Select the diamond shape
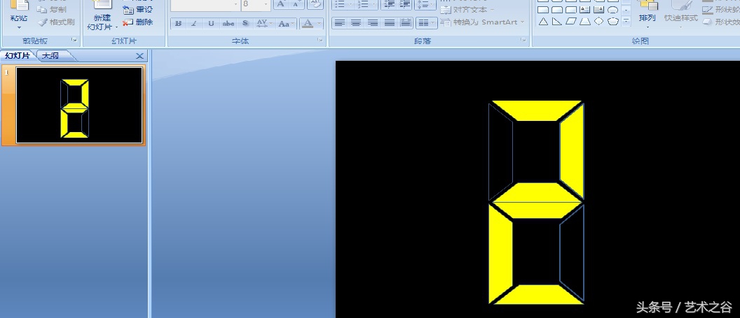The height and width of the screenshot is (318, 740). [599, 21]
